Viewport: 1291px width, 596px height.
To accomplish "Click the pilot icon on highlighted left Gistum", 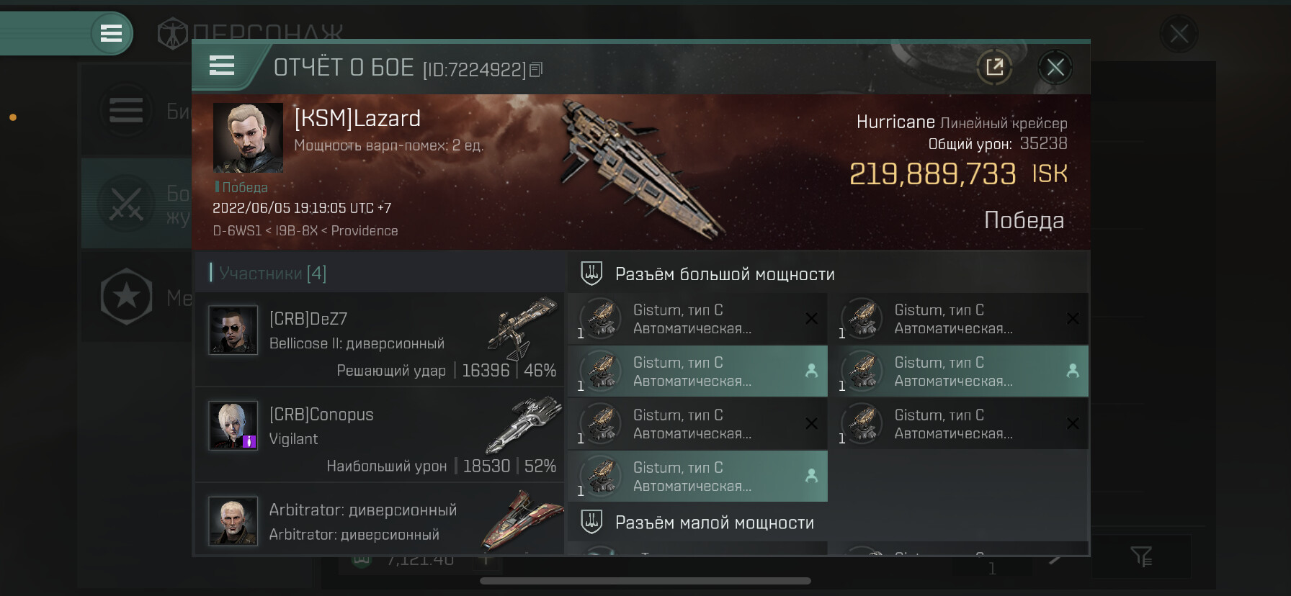I will [x=811, y=371].
